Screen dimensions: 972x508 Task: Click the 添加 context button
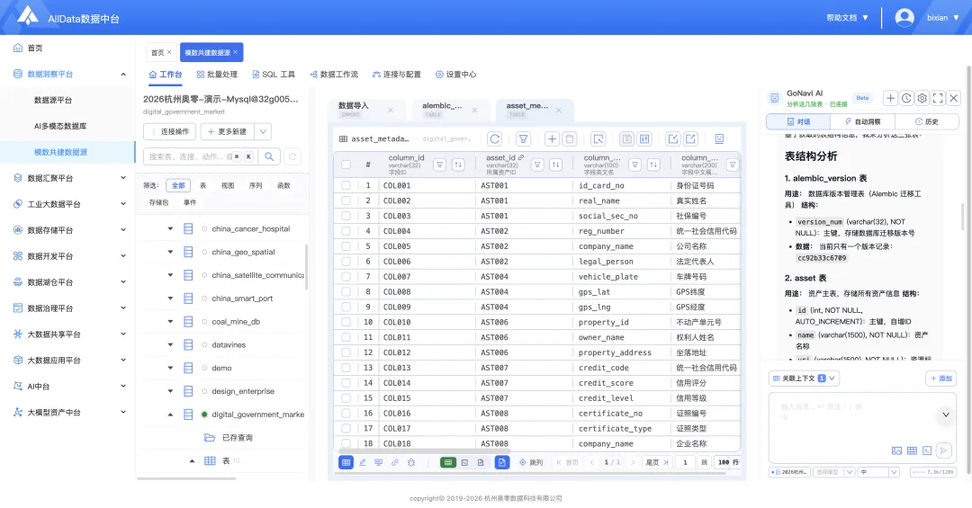[940, 378]
